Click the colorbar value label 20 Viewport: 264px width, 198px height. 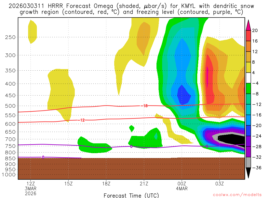[255, 30]
